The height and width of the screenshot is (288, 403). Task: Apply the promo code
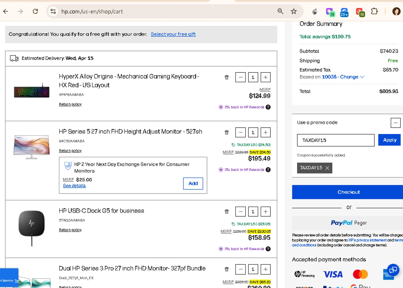point(389,140)
